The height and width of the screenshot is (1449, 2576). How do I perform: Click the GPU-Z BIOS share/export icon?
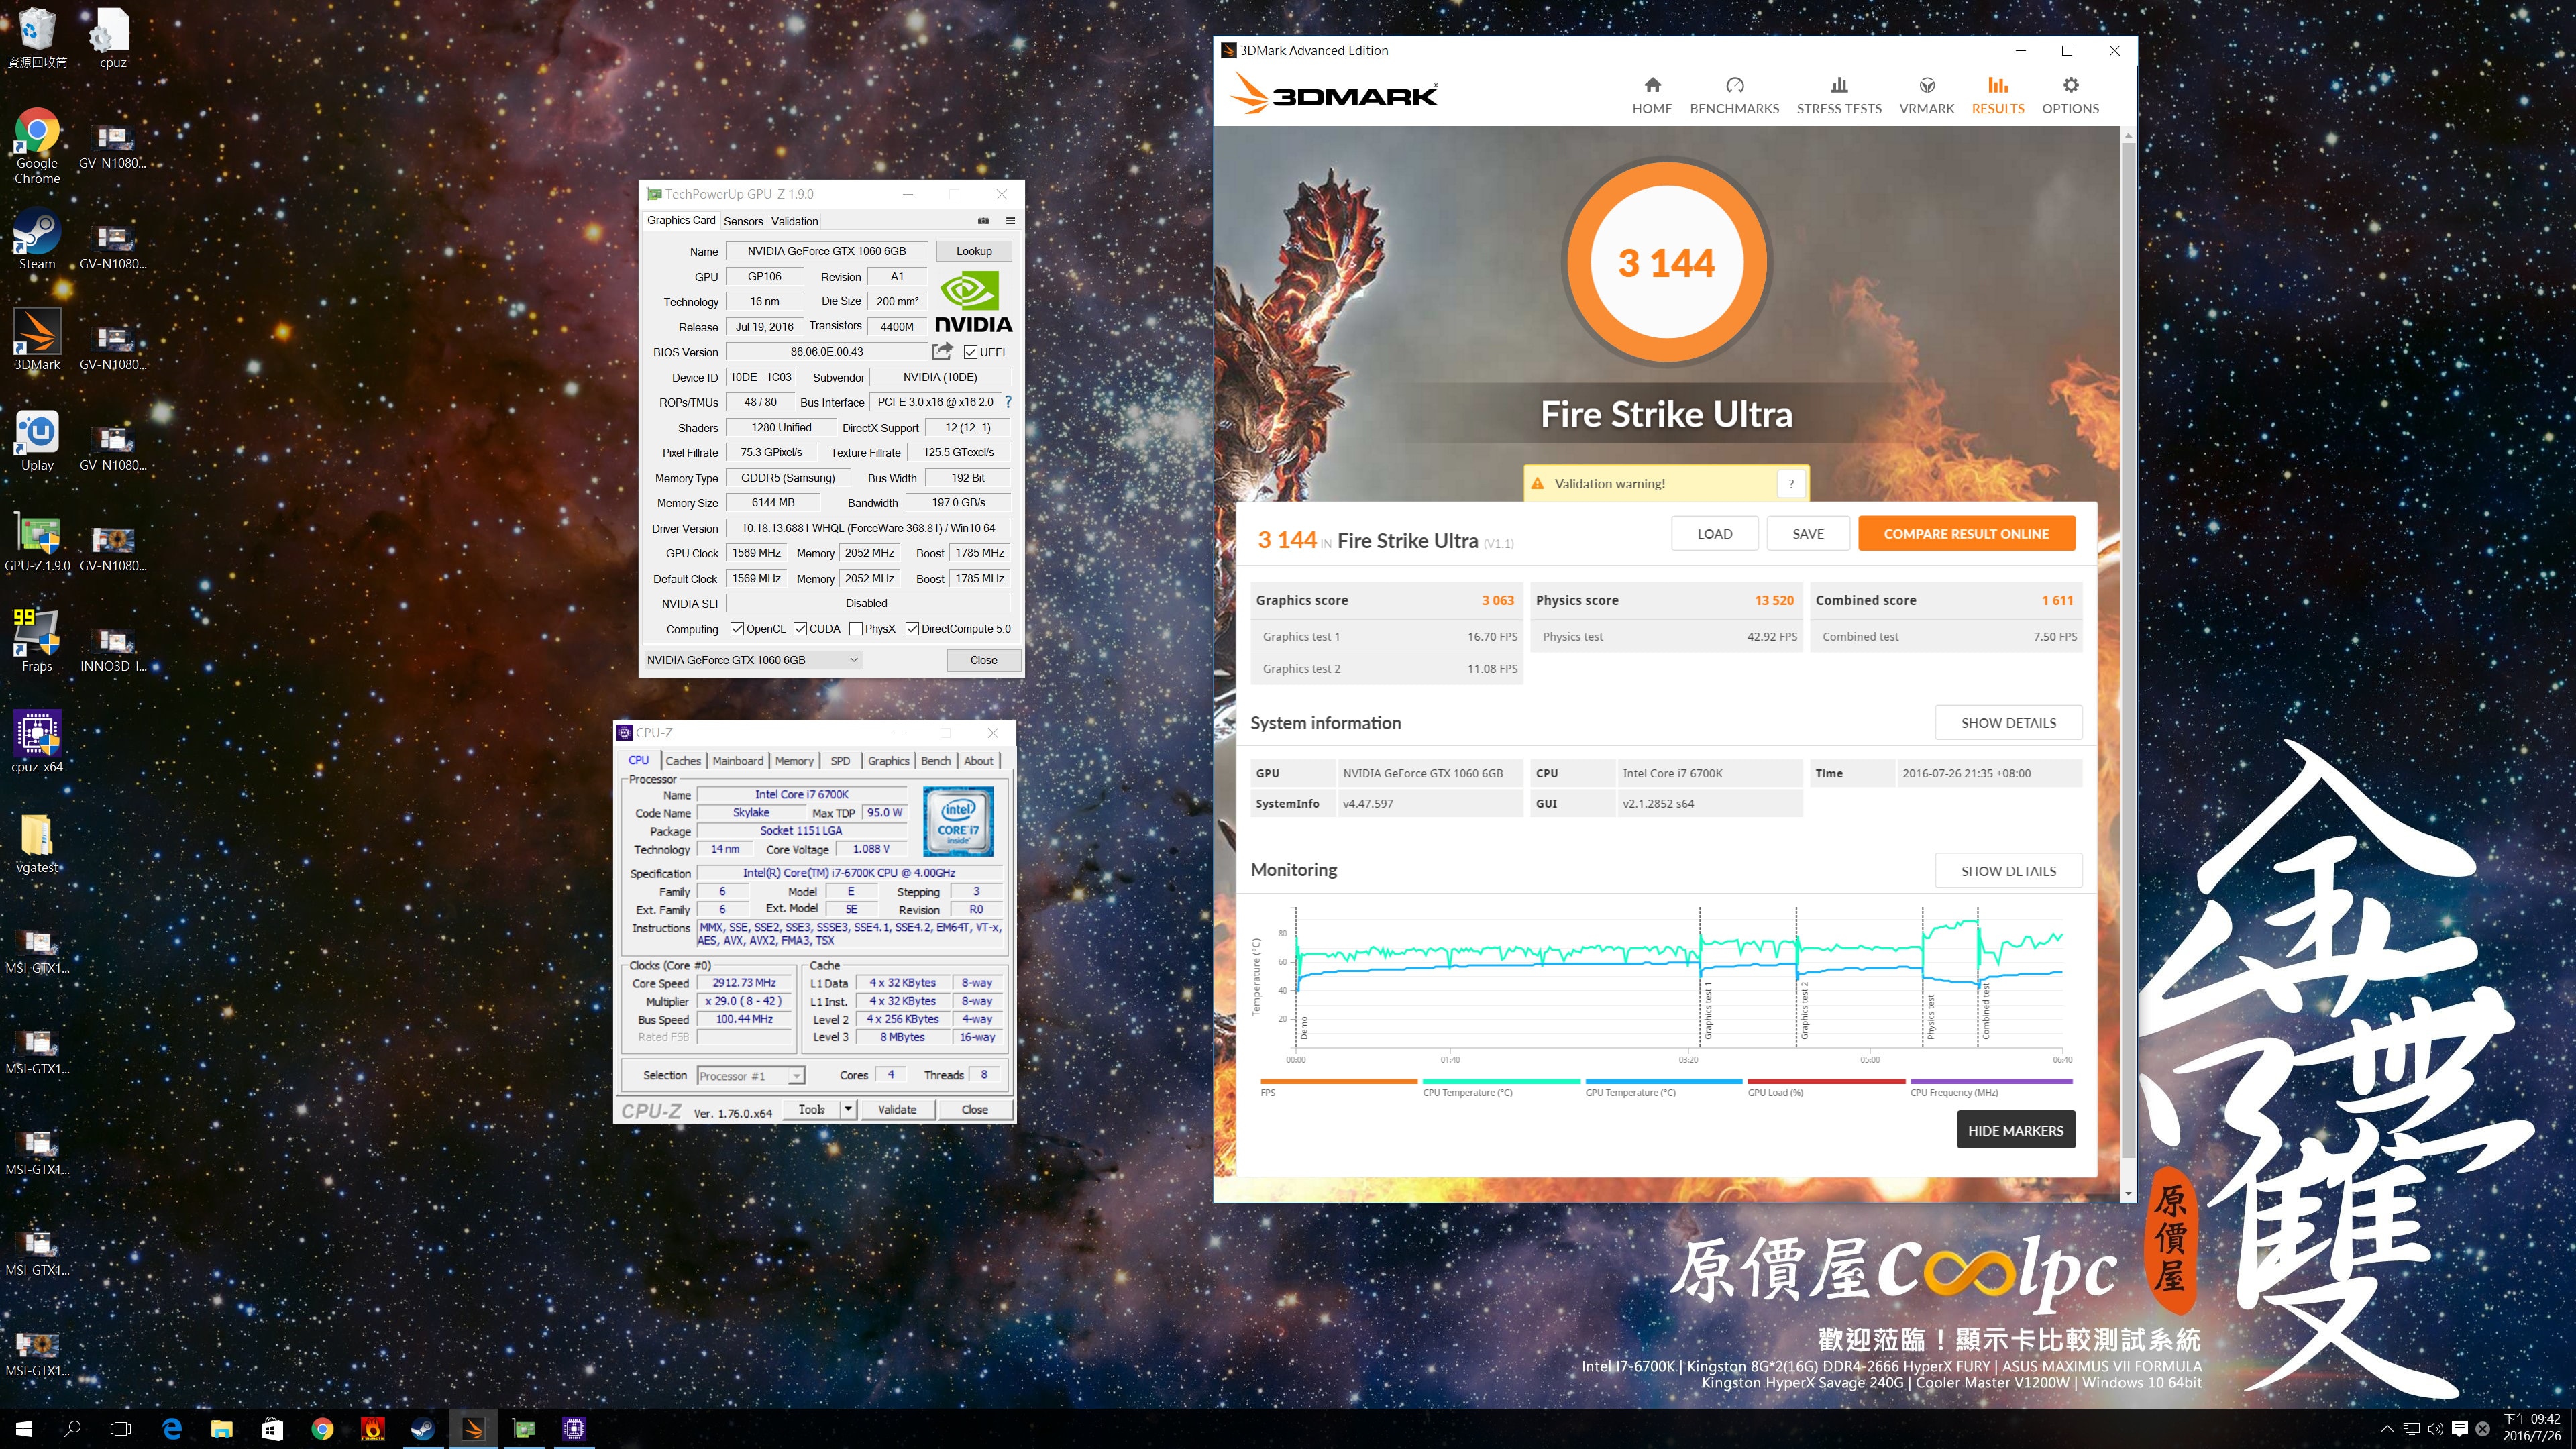[941, 351]
